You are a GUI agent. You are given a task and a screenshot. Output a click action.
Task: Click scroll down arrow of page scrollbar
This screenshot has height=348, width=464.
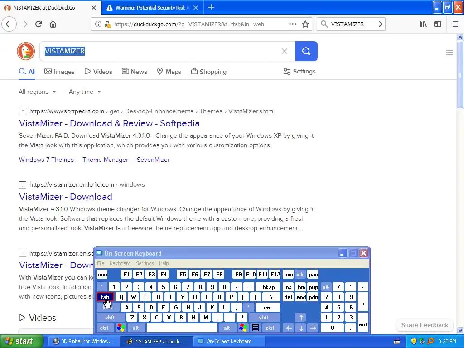click(x=460, y=330)
